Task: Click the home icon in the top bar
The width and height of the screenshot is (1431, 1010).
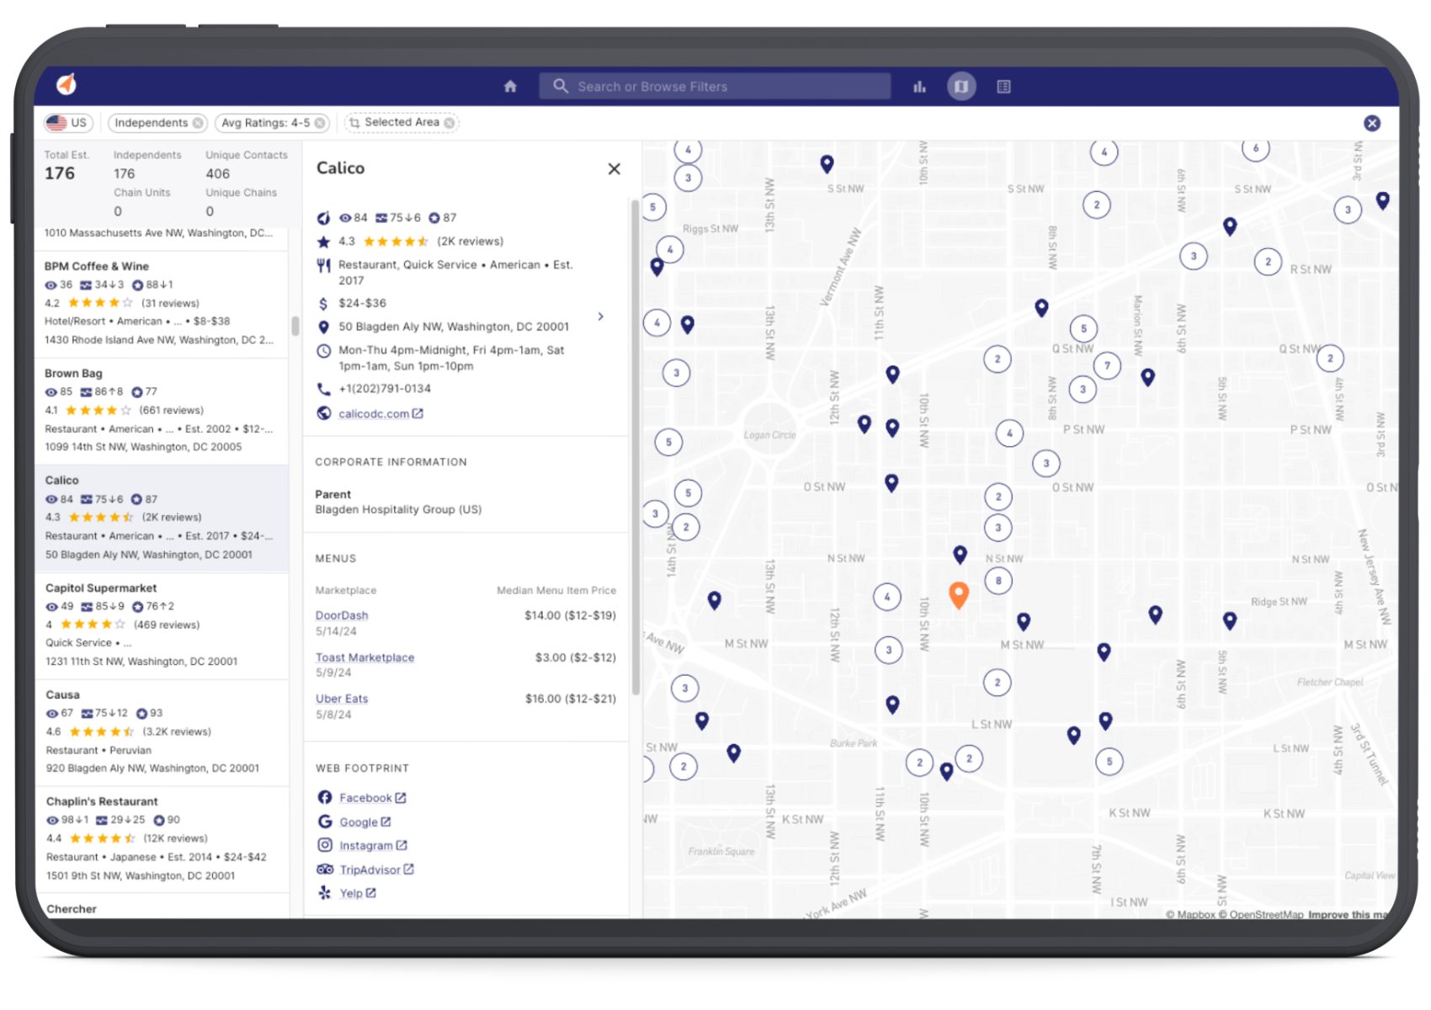Action: (510, 85)
